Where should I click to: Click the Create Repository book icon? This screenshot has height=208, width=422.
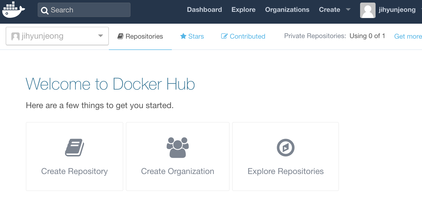[75, 148]
